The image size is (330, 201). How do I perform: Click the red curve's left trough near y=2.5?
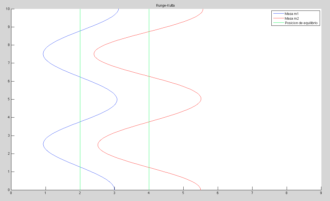pyautogui.click(x=98, y=145)
